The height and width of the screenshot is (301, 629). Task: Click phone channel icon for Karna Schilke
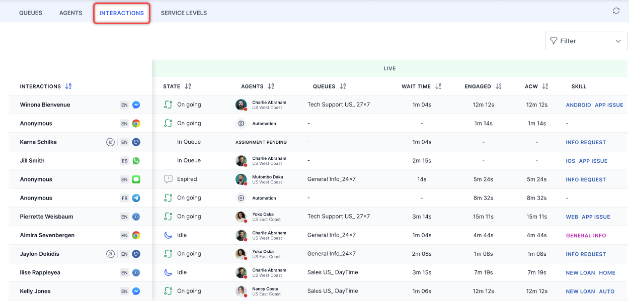click(x=136, y=142)
